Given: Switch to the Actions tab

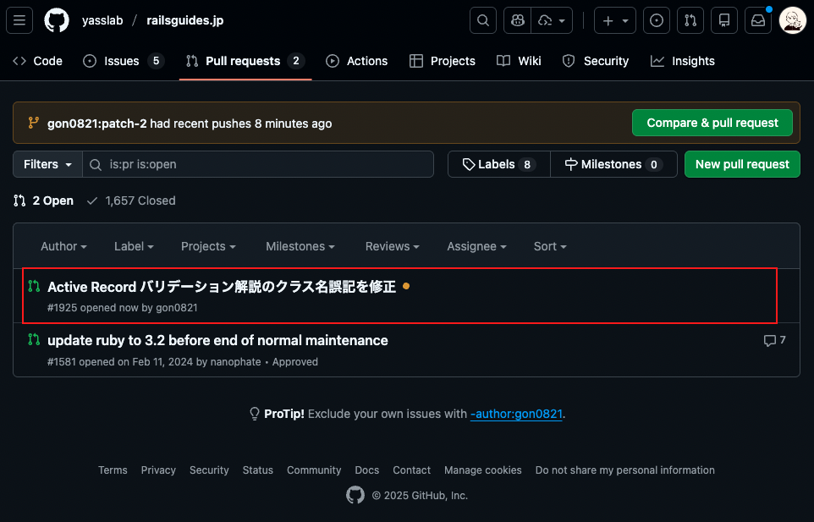Looking at the screenshot, I should (x=356, y=61).
